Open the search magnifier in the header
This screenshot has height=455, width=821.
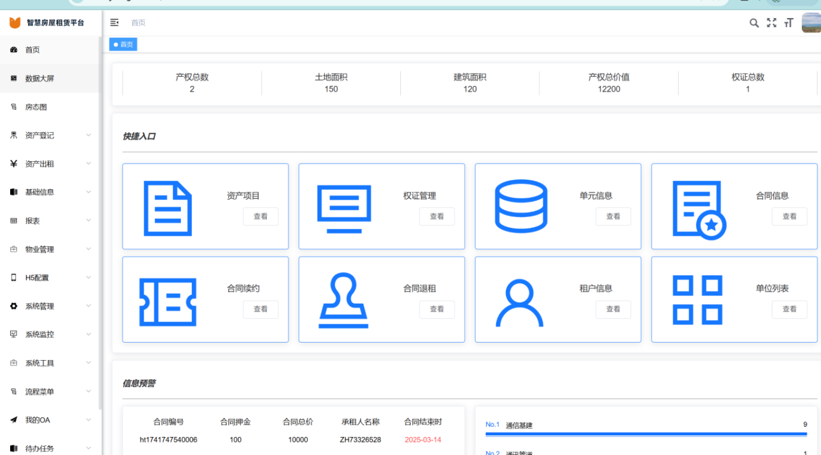[754, 22]
